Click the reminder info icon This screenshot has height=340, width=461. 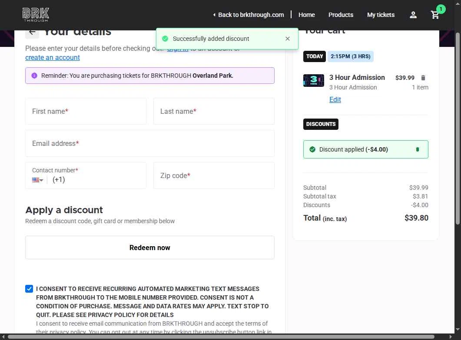34,76
